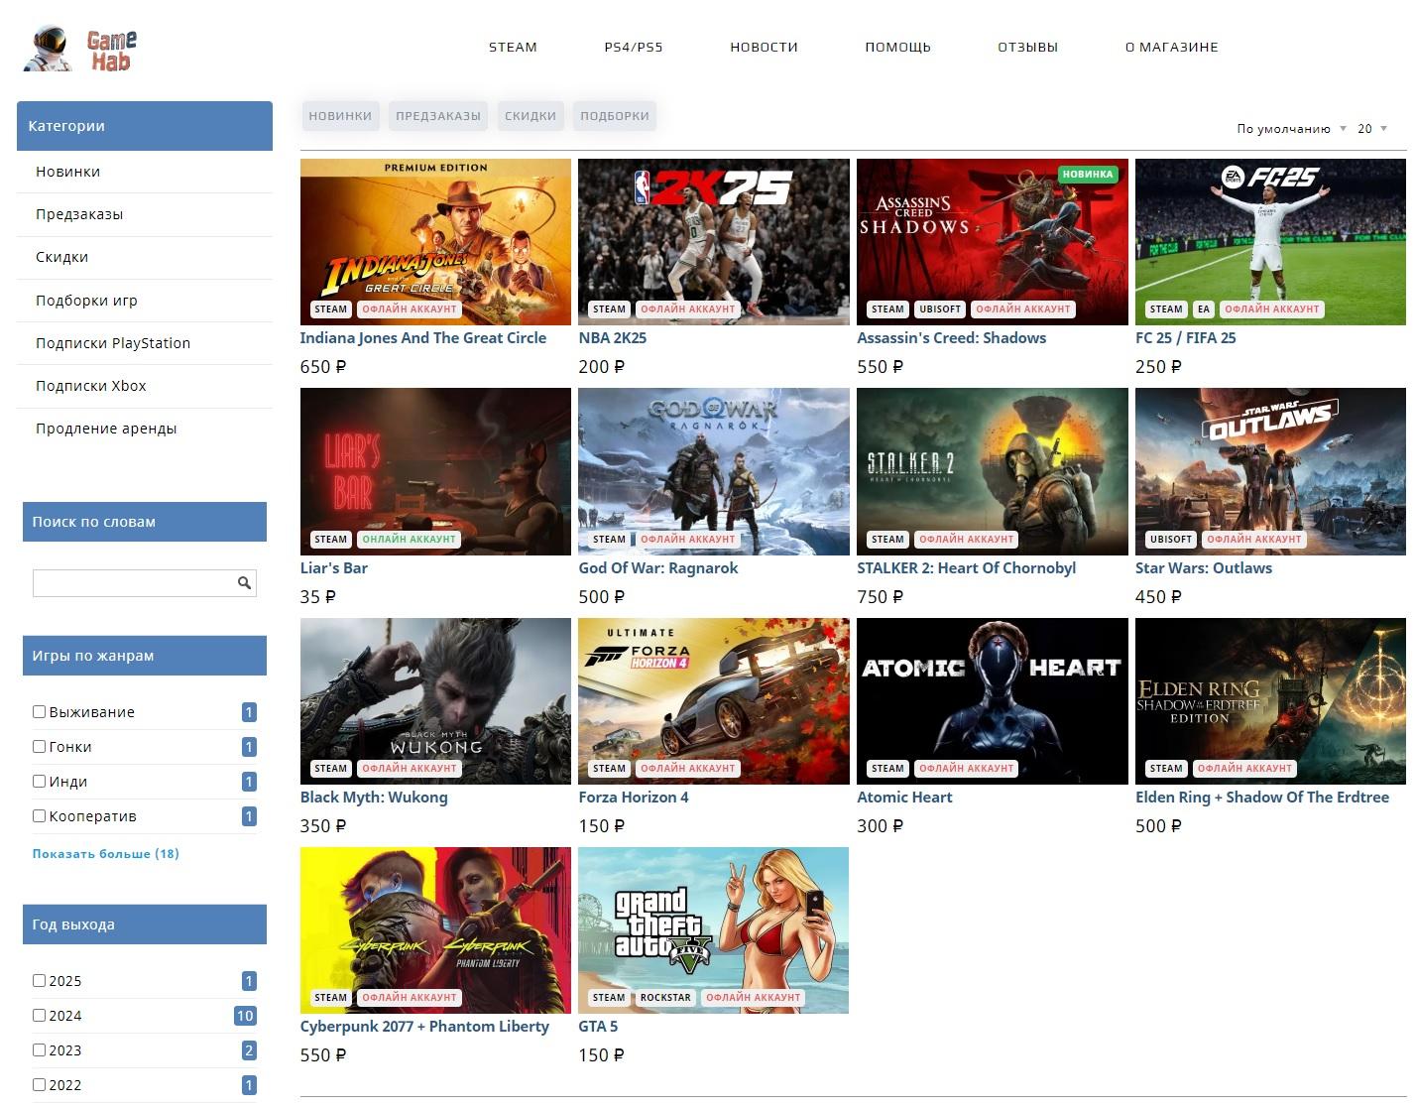The image size is (1415, 1108).
Task: Open the STALKER 2 cover image
Action: coord(993,471)
